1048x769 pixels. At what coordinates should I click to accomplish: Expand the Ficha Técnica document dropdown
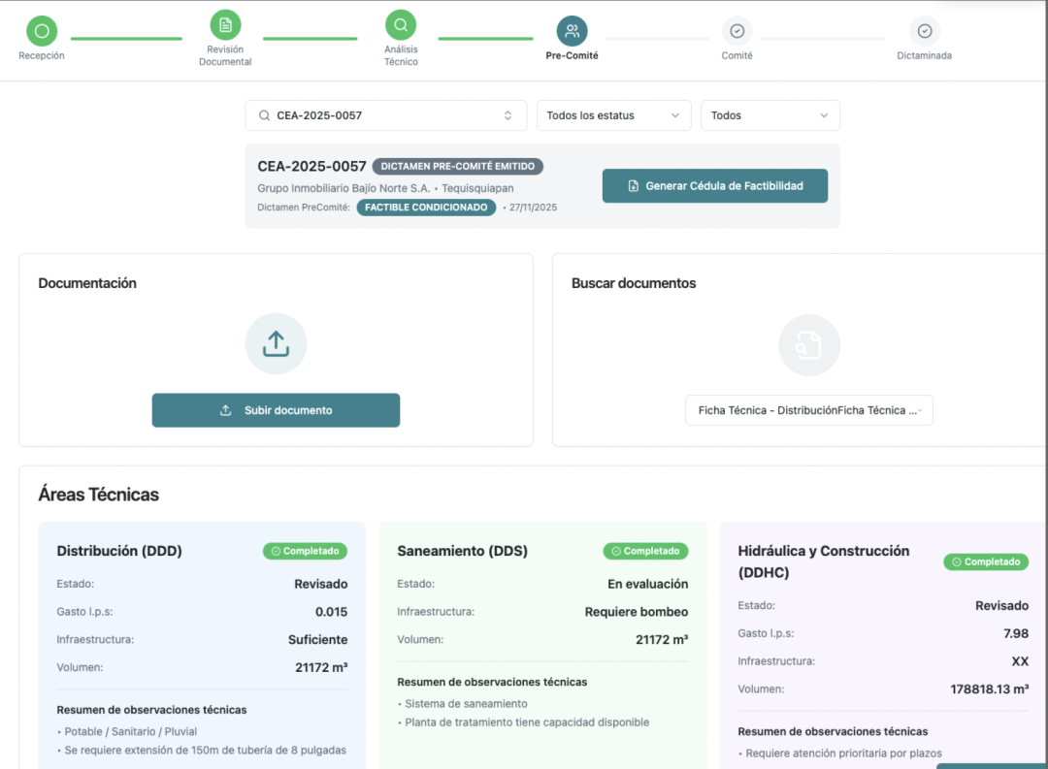pyautogui.click(x=808, y=410)
